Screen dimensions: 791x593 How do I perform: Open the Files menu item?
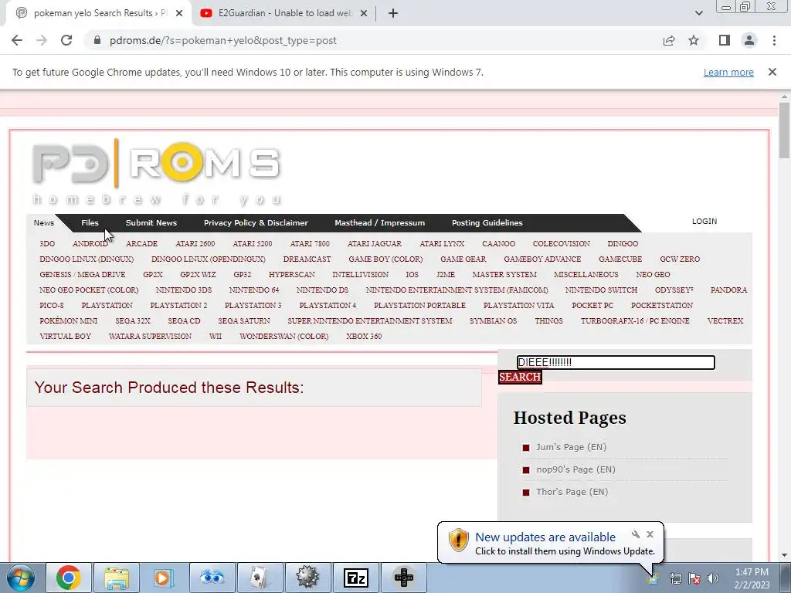[x=90, y=222]
